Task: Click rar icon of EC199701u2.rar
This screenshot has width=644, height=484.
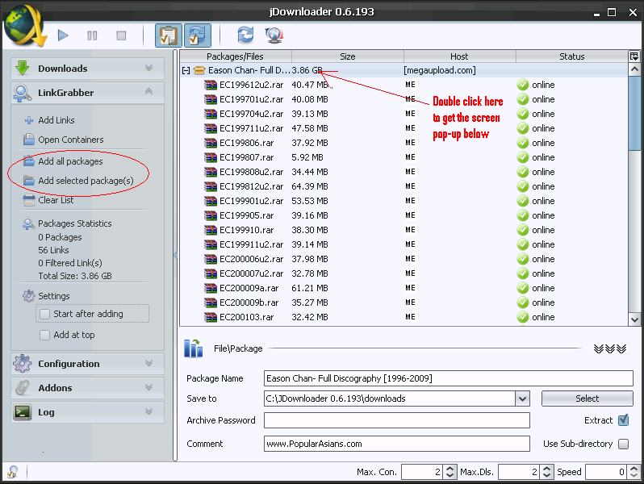Action: click(211, 99)
